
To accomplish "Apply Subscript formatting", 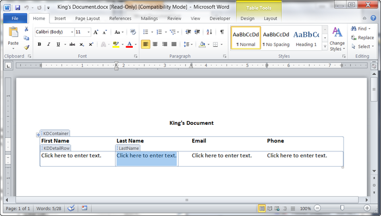I will pos(82,45).
